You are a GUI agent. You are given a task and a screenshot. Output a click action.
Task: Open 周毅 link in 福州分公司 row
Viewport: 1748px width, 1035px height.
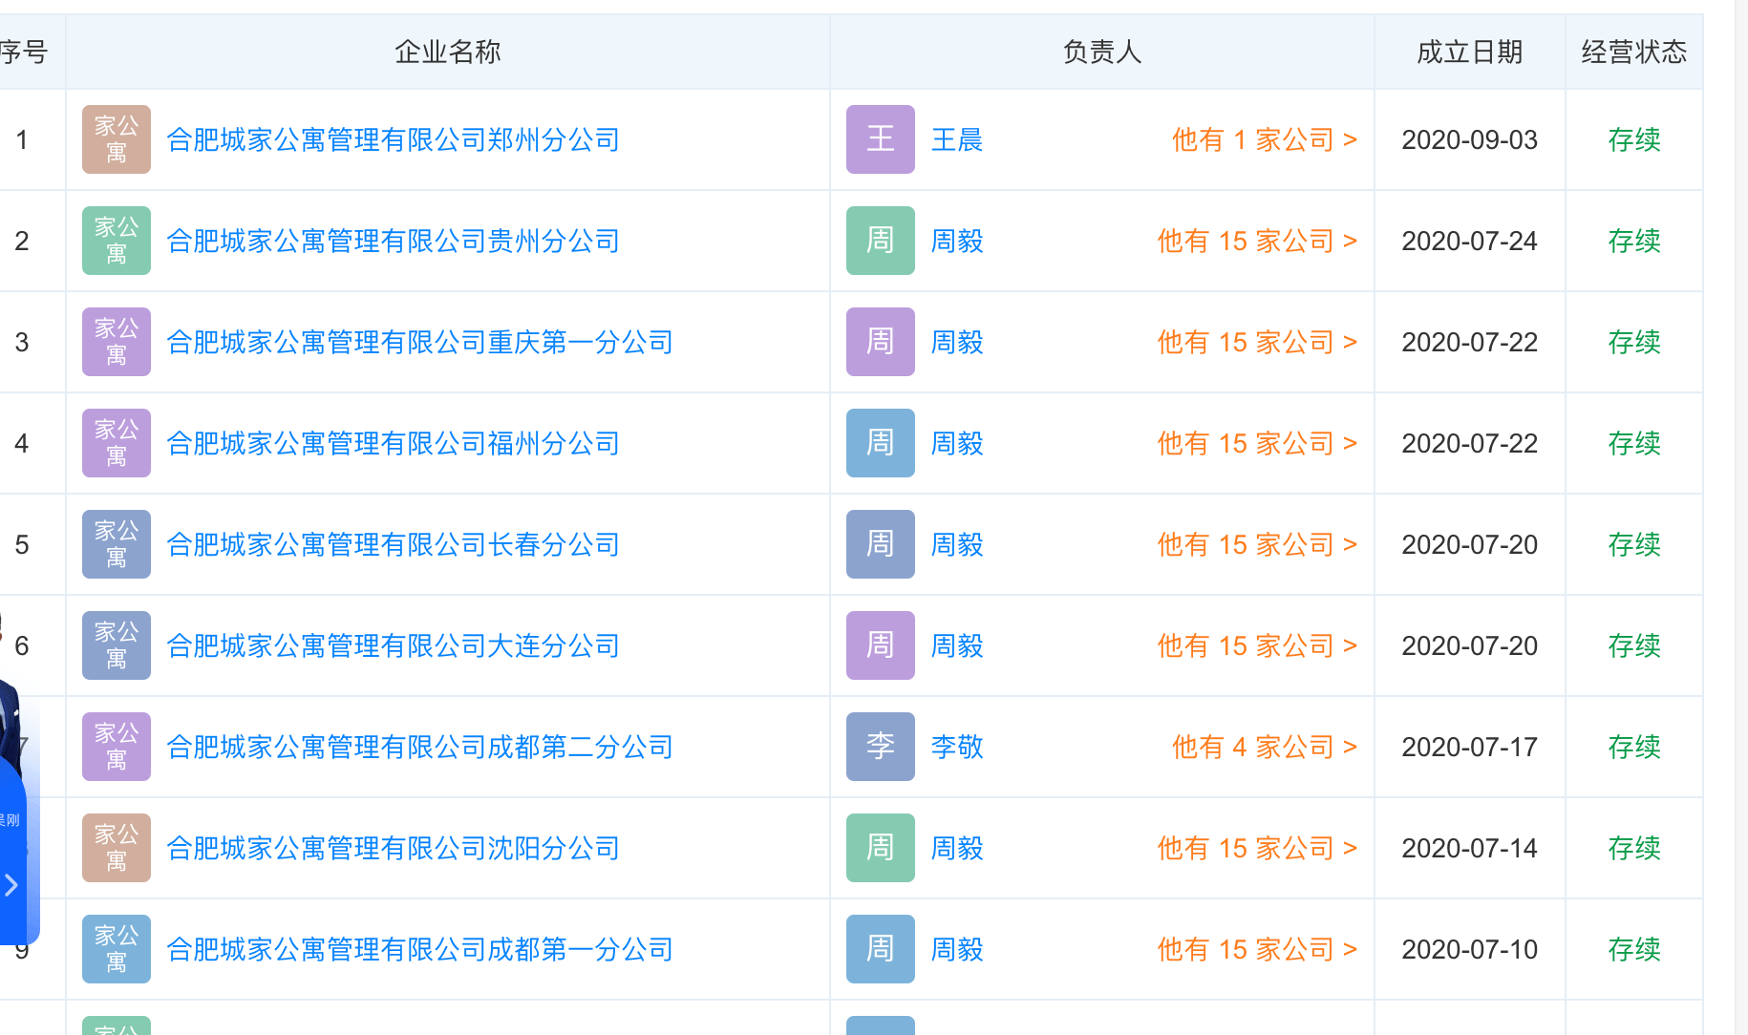click(x=957, y=444)
